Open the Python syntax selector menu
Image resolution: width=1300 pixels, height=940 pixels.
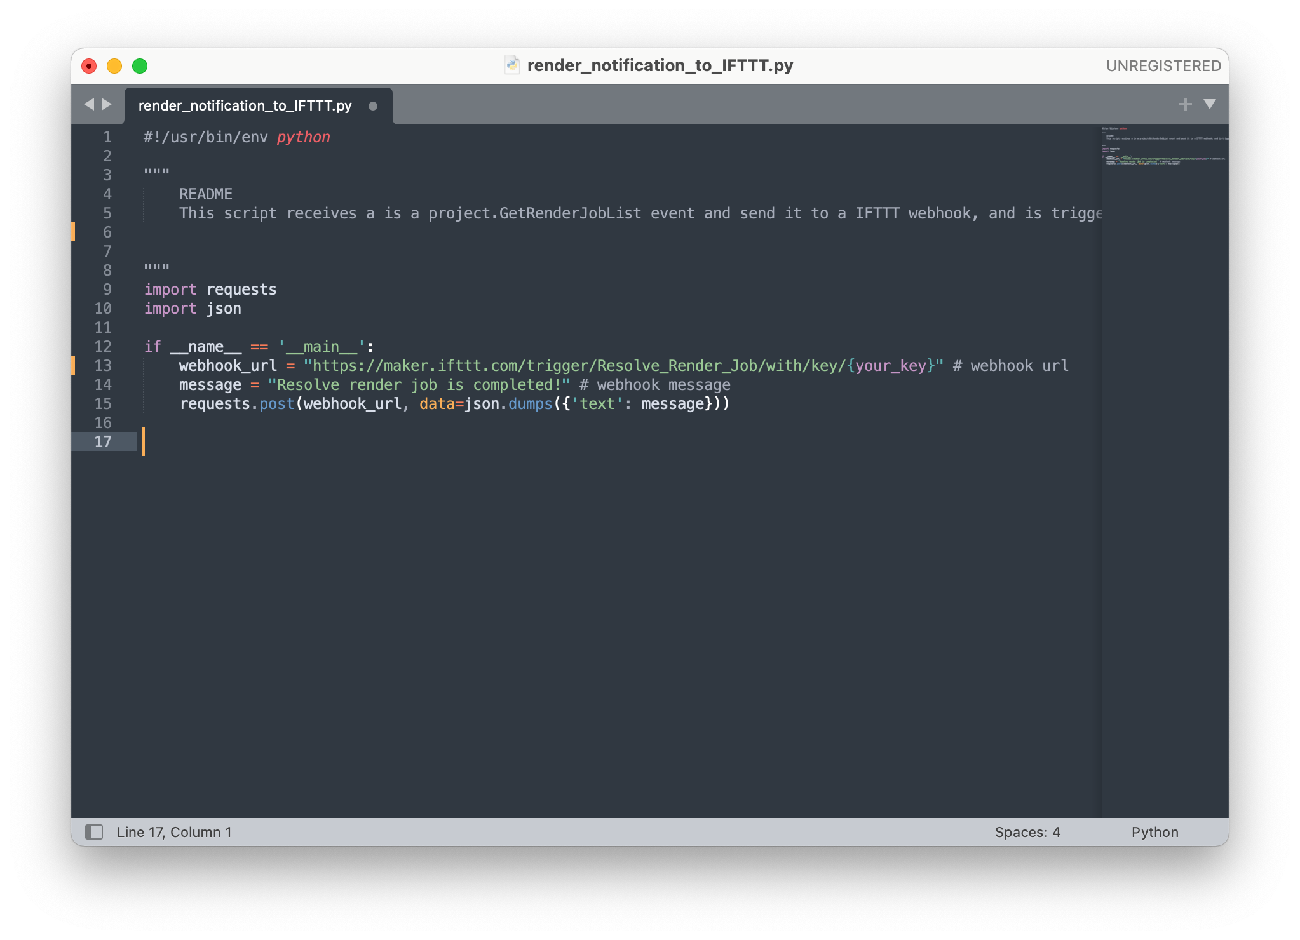(x=1154, y=832)
